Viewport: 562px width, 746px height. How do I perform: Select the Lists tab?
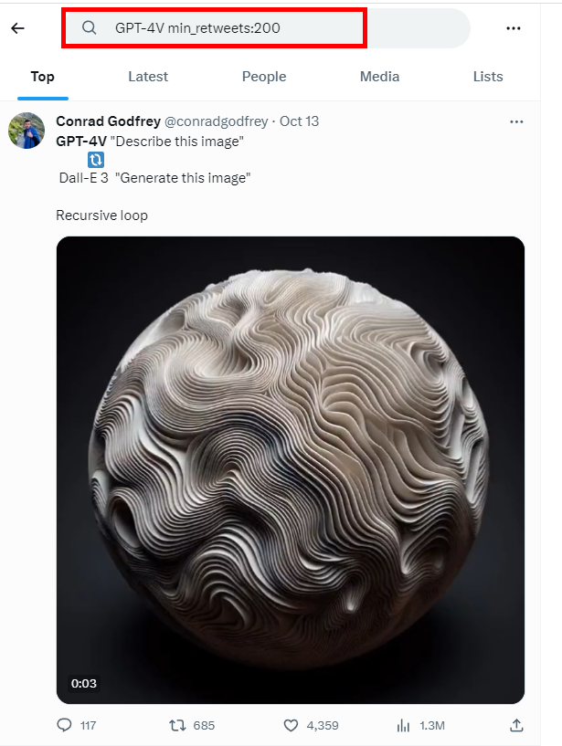(488, 77)
